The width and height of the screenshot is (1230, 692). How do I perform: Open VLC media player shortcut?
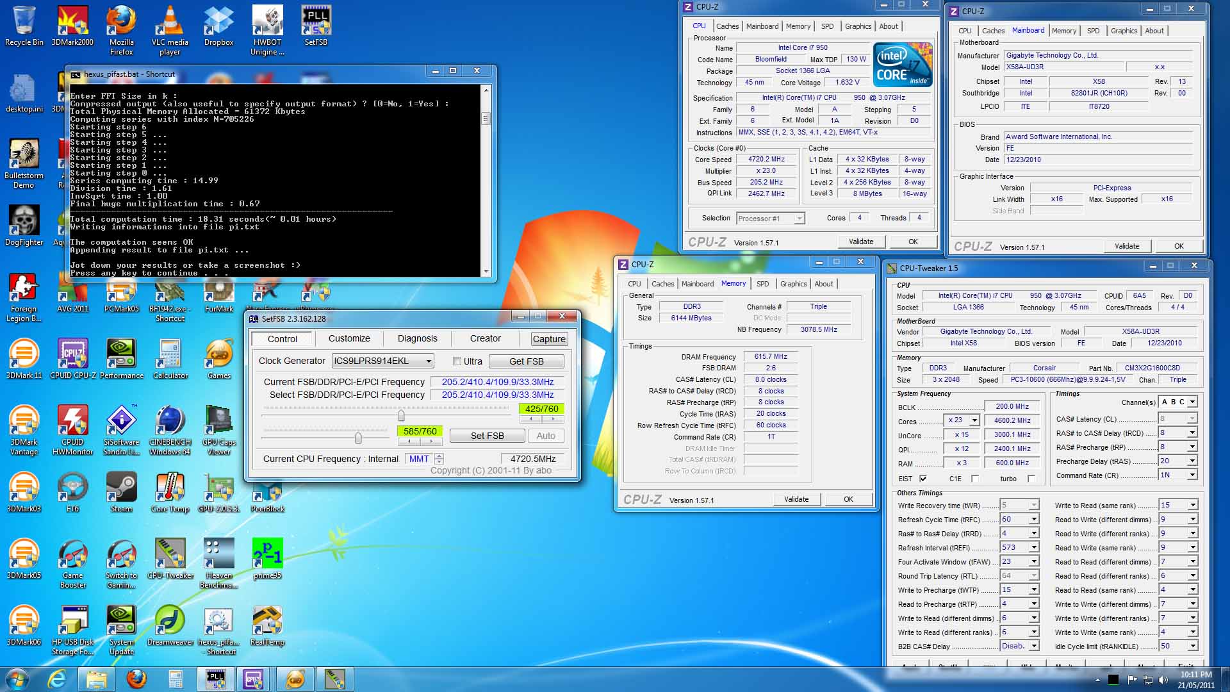(x=170, y=31)
